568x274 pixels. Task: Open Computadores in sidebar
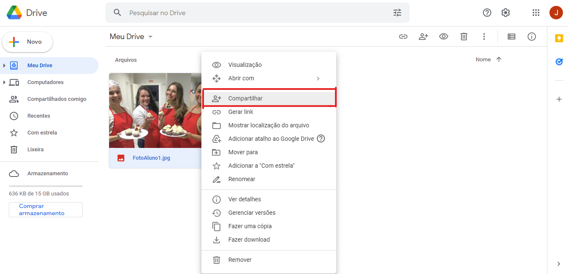pyautogui.click(x=49, y=82)
